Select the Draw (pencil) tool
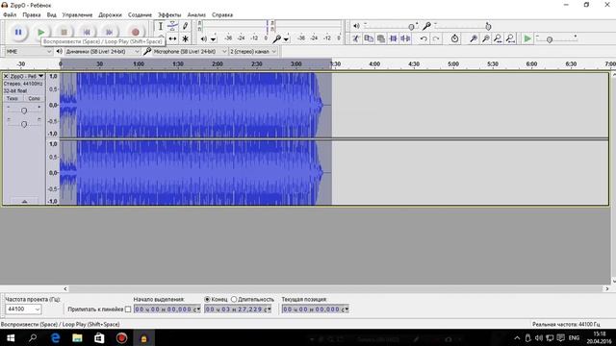The height and width of the screenshot is (346, 616). coord(185,26)
